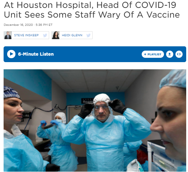The height and width of the screenshot is (172, 188).
Task: Click the Room sign in photo
Action: pos(88,101)
